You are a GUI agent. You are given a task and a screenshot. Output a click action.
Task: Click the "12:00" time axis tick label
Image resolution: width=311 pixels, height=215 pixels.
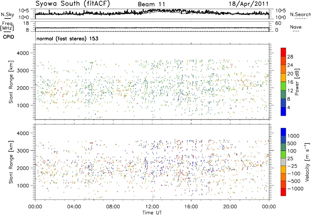pyautogui.click(x=152, y=207)
